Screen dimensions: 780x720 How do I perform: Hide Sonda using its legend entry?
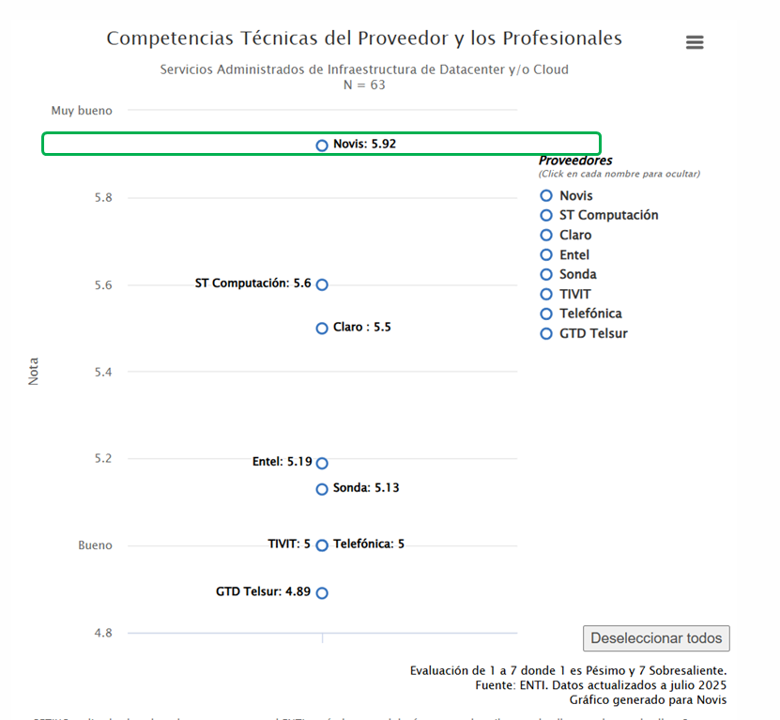[577, 274]
